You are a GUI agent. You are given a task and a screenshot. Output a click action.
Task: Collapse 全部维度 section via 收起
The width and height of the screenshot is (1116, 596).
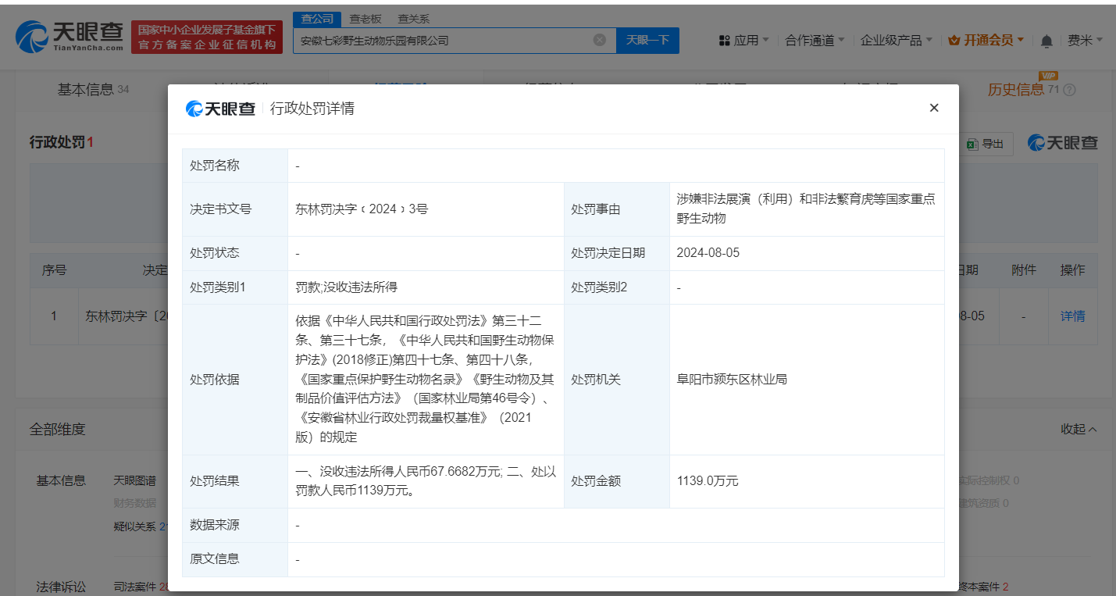pyautogui.click(x=1079, y=429)
